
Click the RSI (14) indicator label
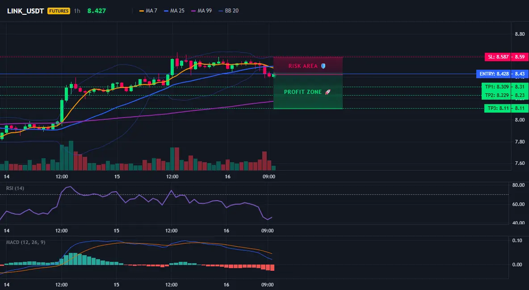tap(15, 188)
